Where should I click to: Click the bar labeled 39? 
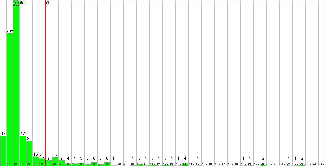pyautogui.click(x=30, y=153)
